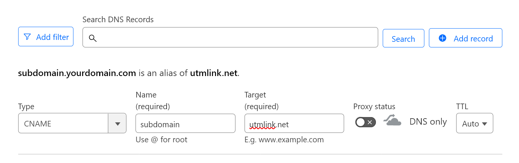Focus the Search DNS Records field
This screenshot has width=519, height=163.
point(235,38)
